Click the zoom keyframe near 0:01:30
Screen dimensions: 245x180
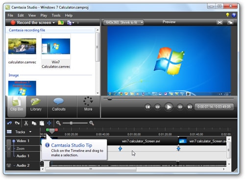178,149
